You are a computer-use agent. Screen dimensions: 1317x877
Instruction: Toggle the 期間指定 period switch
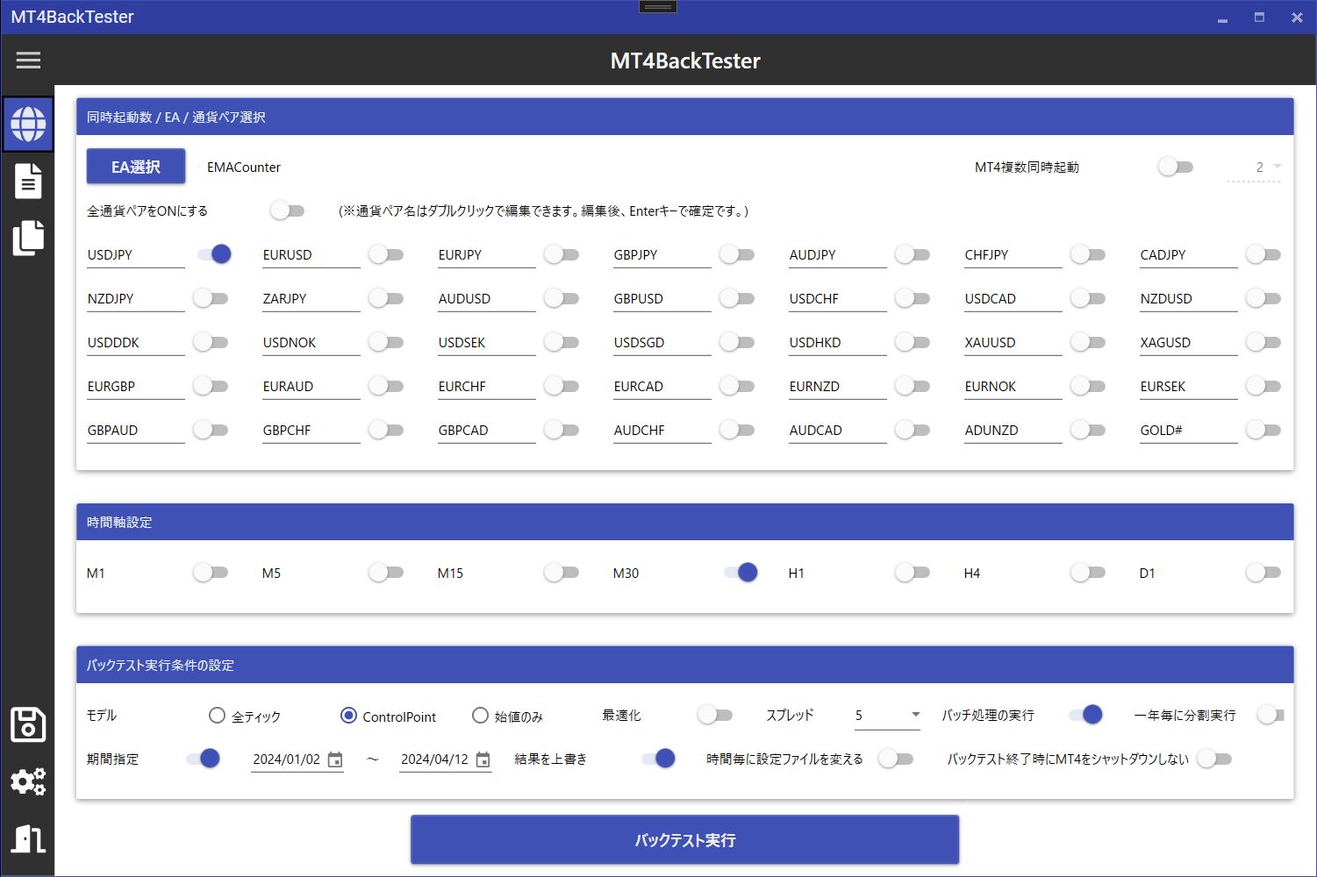click(203, 759)
